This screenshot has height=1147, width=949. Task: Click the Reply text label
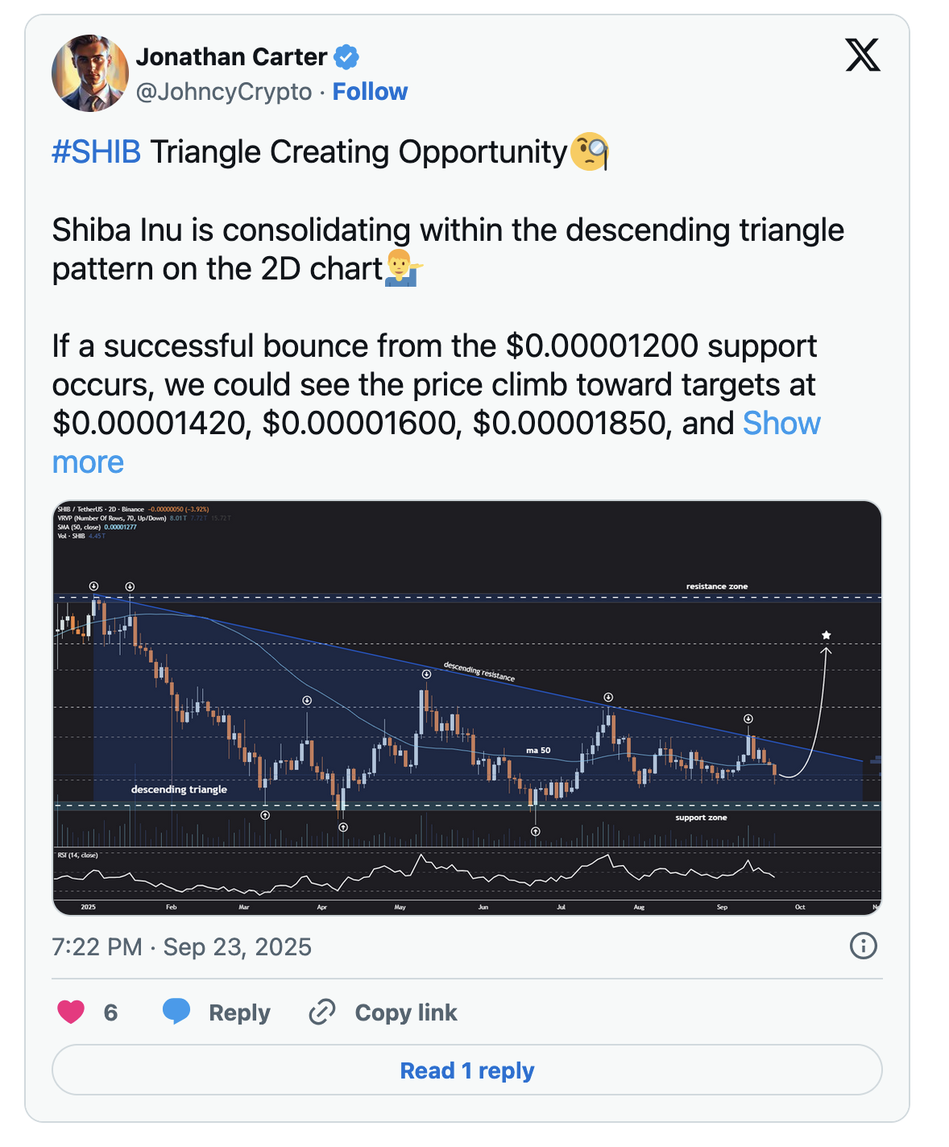[239, 1012]
